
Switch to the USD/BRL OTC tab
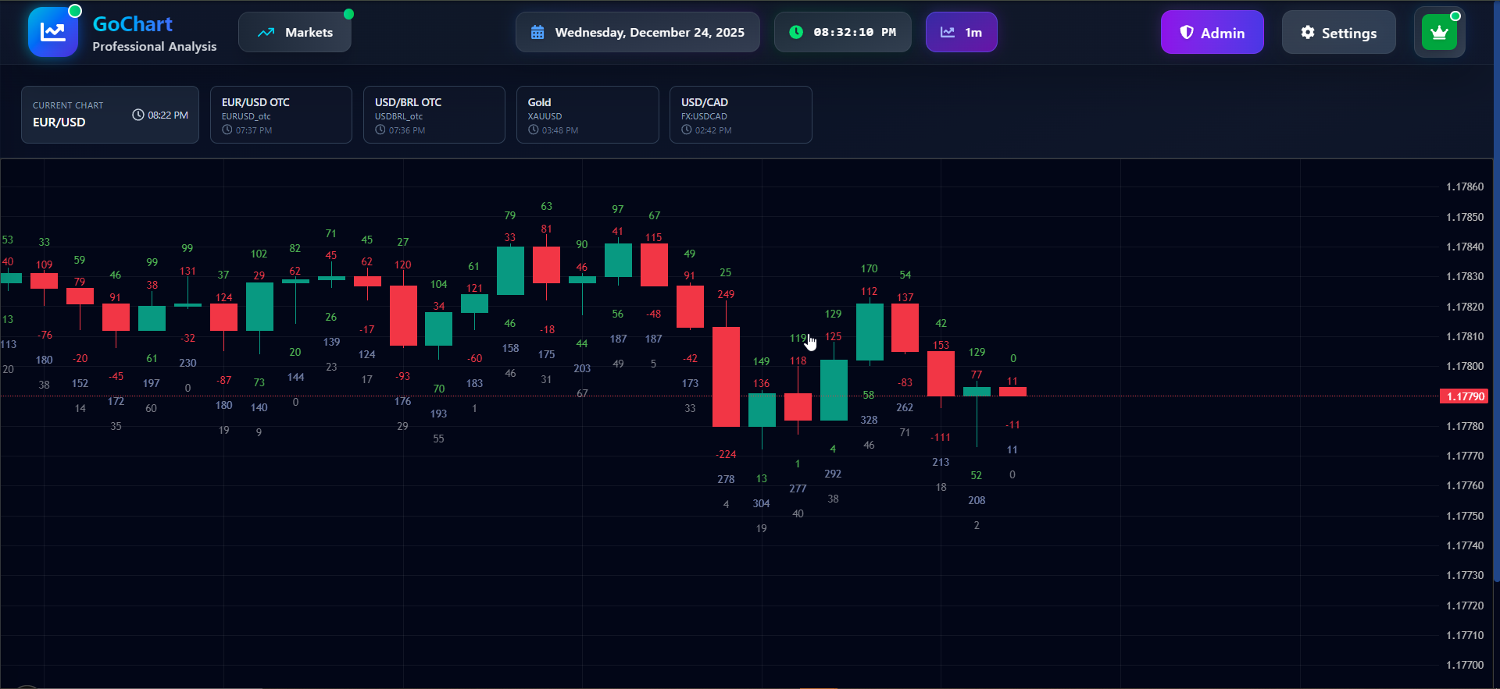(x=434, y=115)
